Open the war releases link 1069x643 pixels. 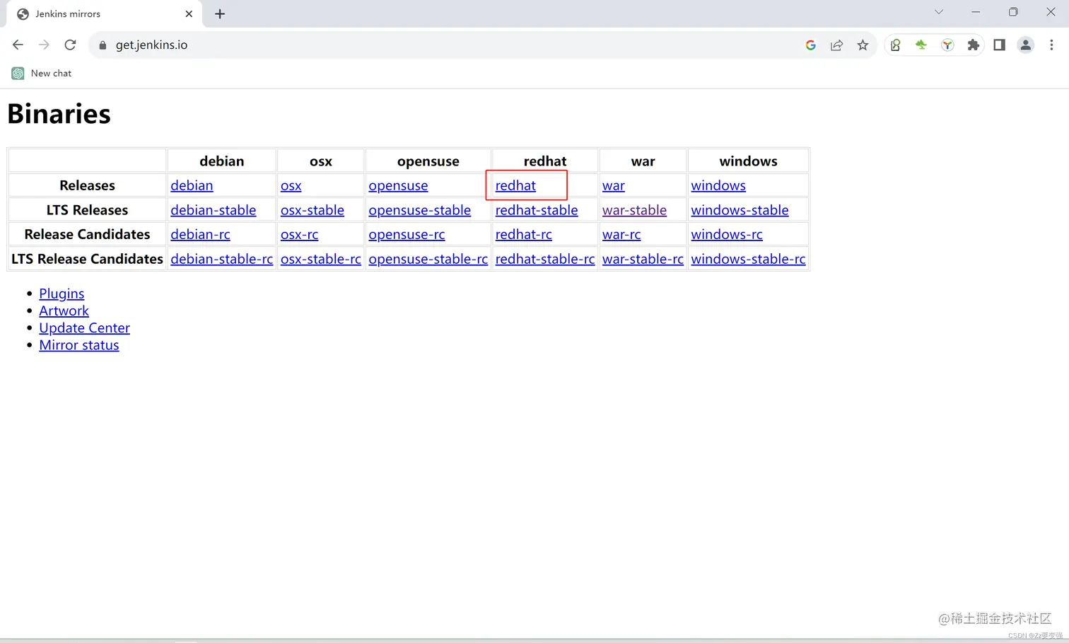613,185
